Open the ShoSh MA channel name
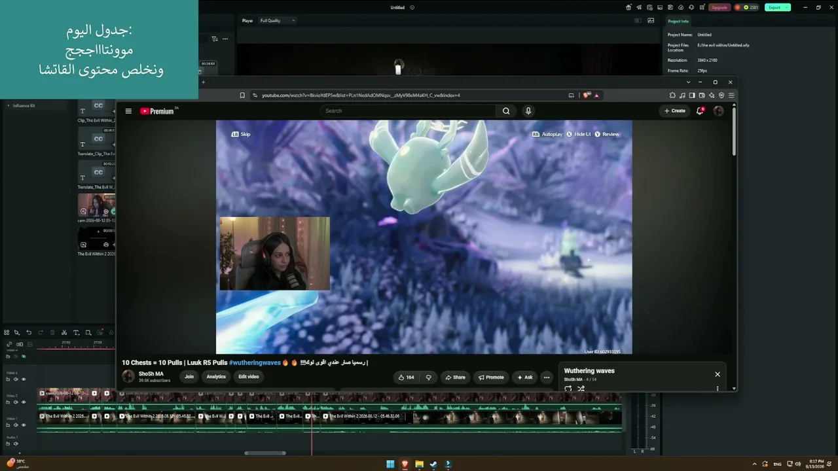The image size is (838, 471). (x=151, y=374)
